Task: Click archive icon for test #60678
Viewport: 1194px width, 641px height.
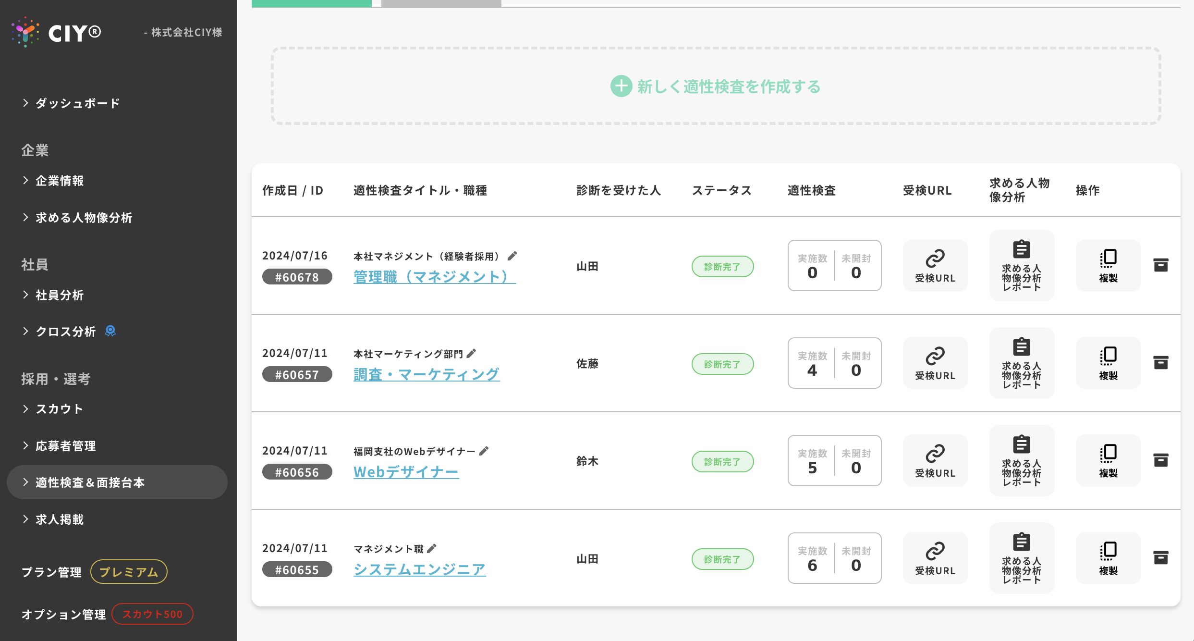Action: pyautogui.click(x=1160, y=265)
